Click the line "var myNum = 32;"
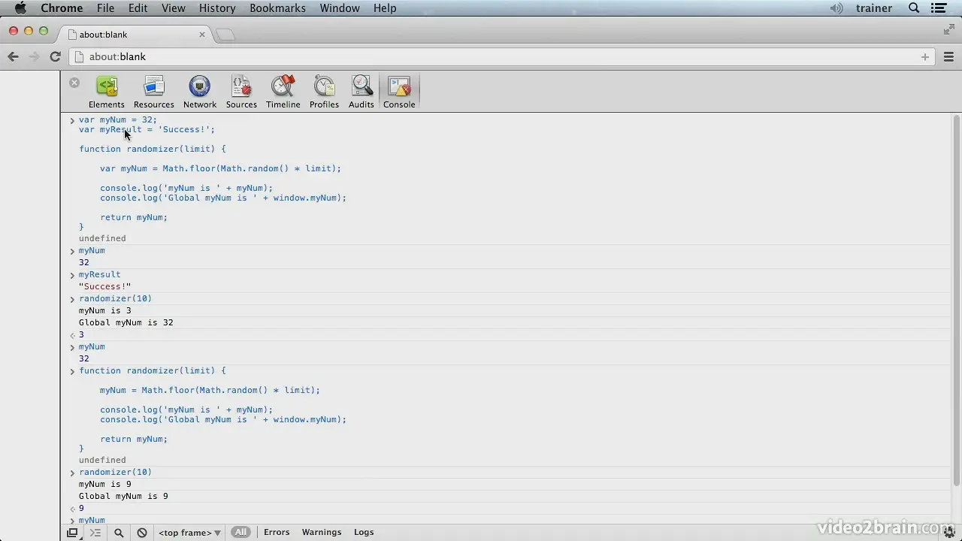 (x=118, y=119)
